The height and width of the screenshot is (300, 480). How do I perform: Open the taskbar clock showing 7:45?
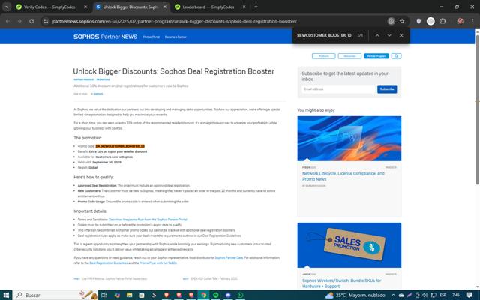pos(456,295)
